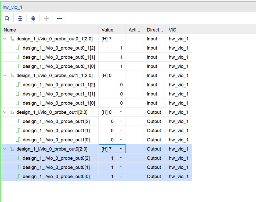
Task: Open value dropdown for vio_0_probe_out1[0]
Action: pyautogui.click(x=121, y=140)
